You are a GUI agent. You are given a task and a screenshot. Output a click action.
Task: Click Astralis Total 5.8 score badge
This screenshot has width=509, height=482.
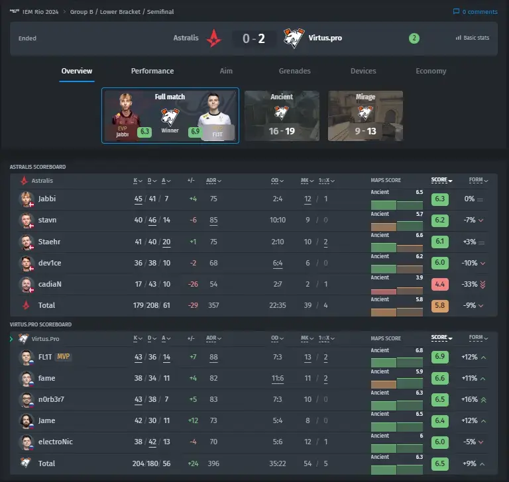tap(440, 305)
